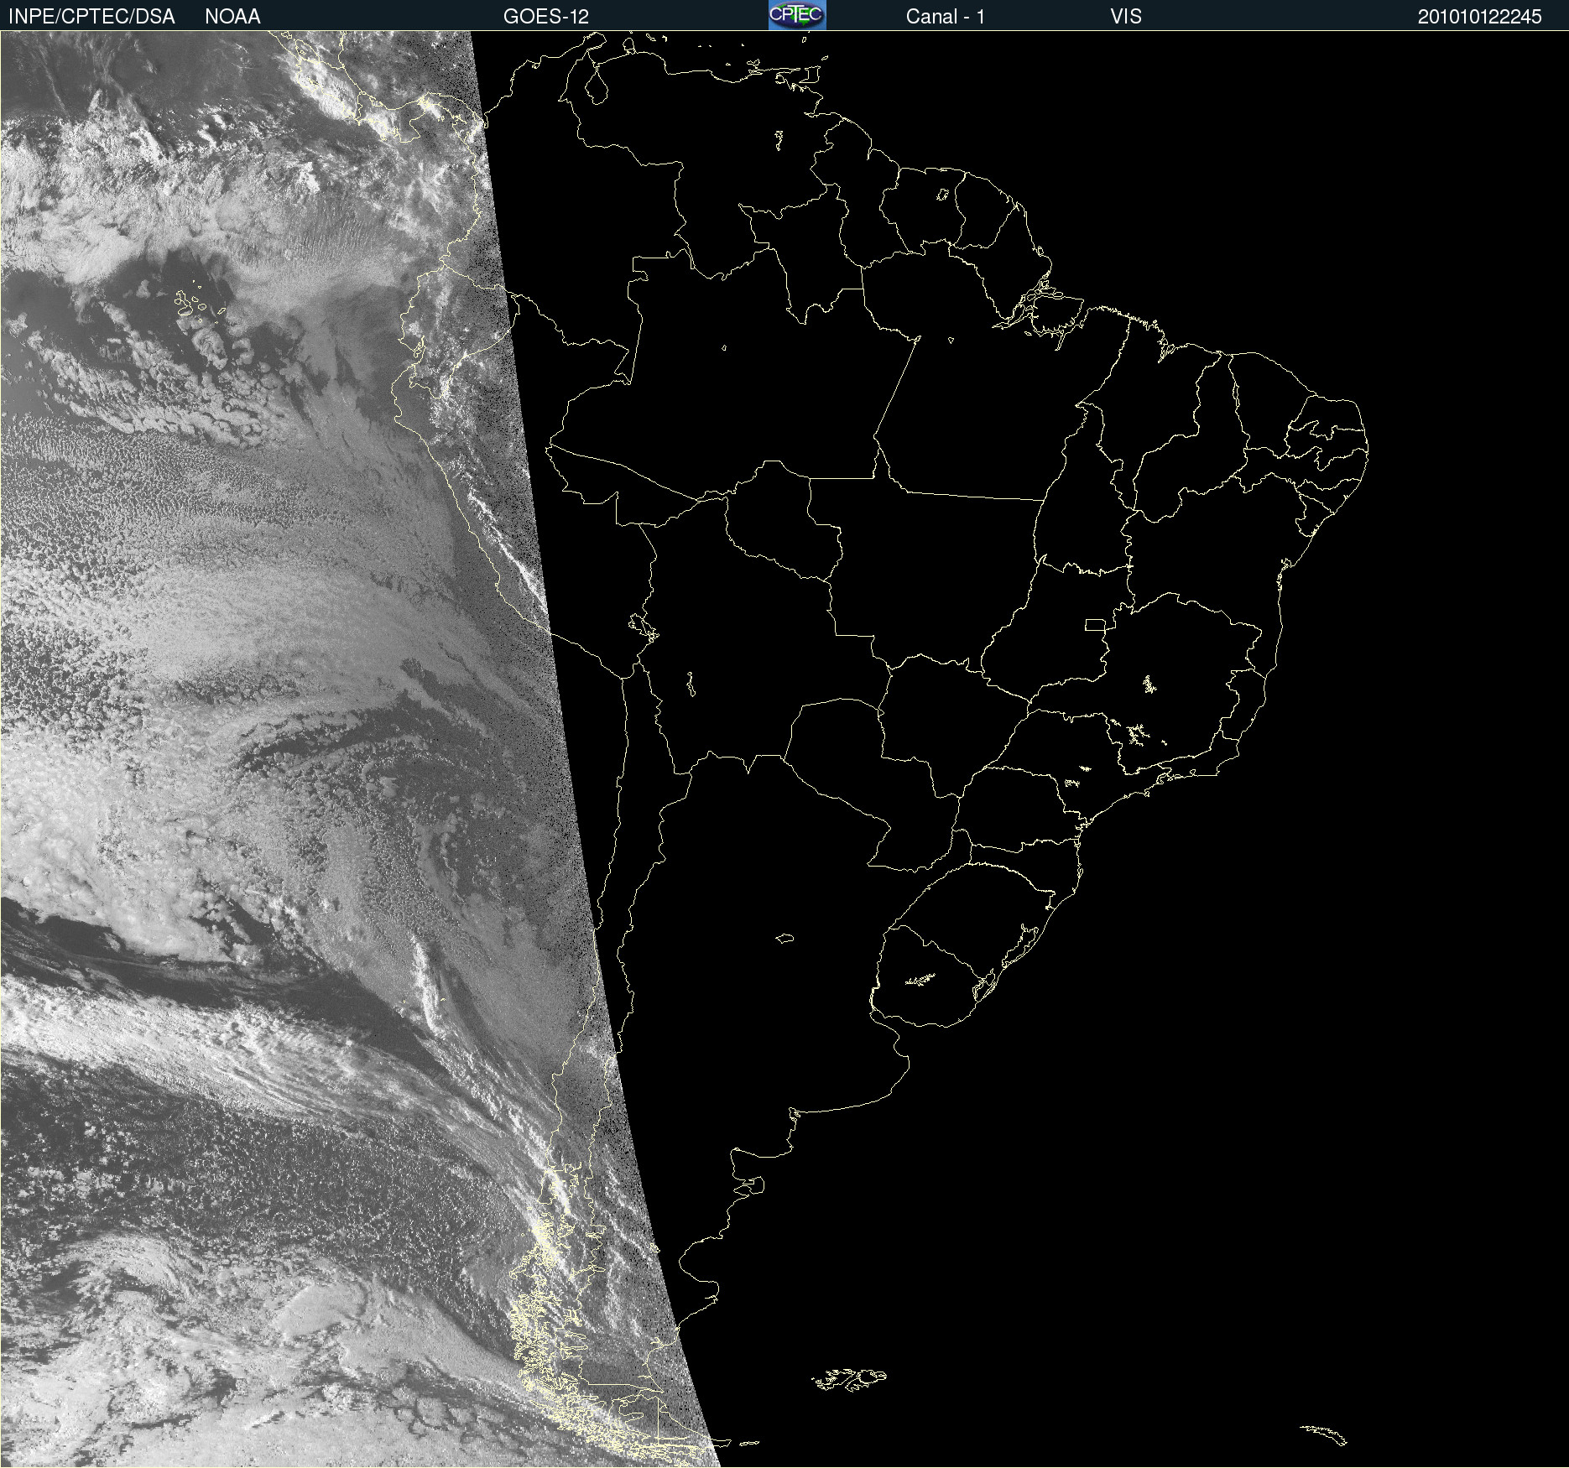
Task: Click the VIS channel label
Action: point(1125,17)
